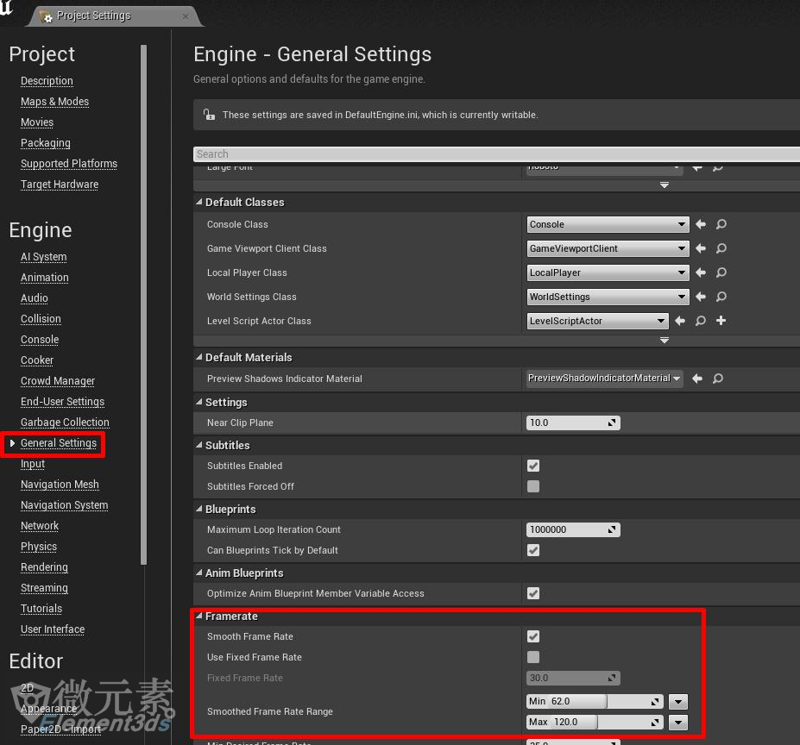
Task: Toggle Subtitles Enabled checkbox
Action: click(x=533, y=466)
